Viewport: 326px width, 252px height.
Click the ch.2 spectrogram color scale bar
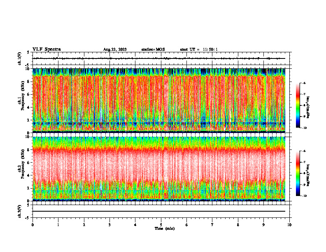pos(298,173)
